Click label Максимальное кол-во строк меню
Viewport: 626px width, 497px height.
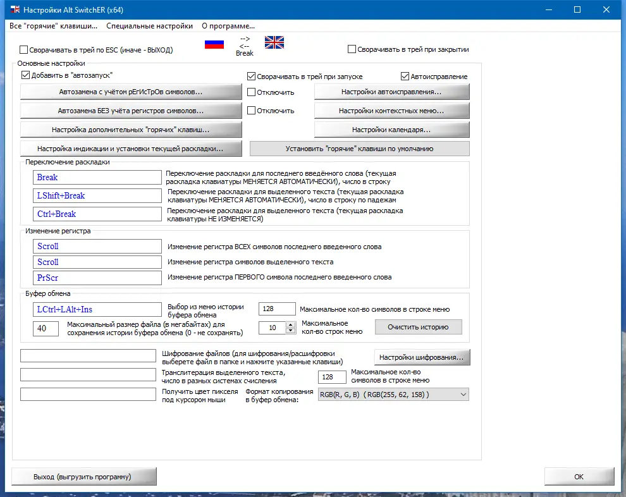[x=332, y=328]
